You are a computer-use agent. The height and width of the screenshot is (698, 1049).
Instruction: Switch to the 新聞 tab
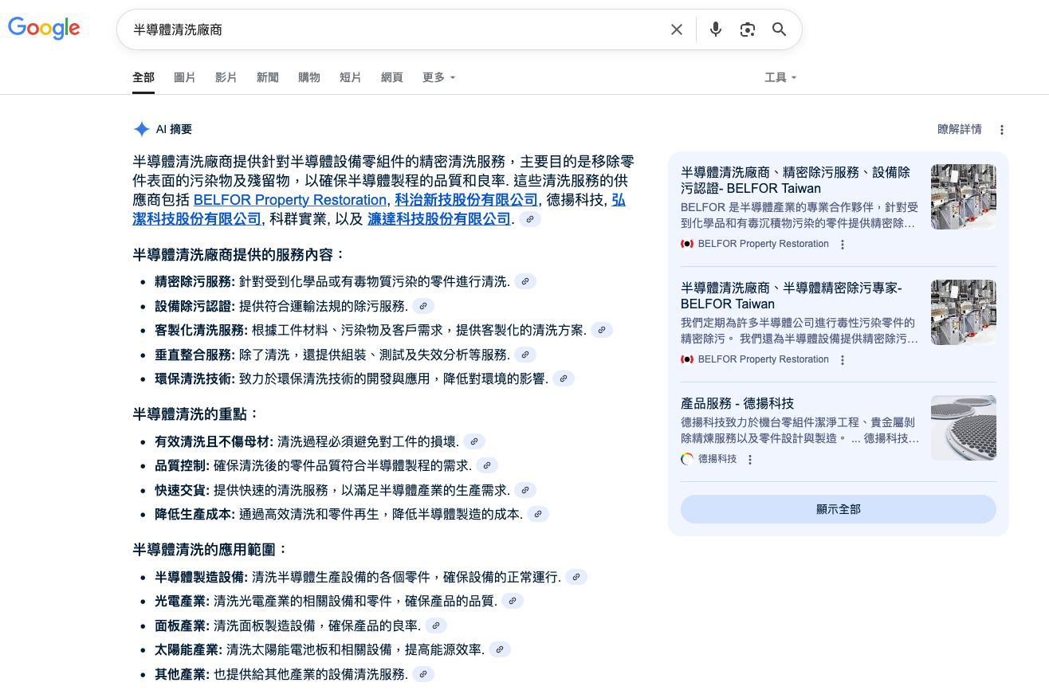point(268,77)
